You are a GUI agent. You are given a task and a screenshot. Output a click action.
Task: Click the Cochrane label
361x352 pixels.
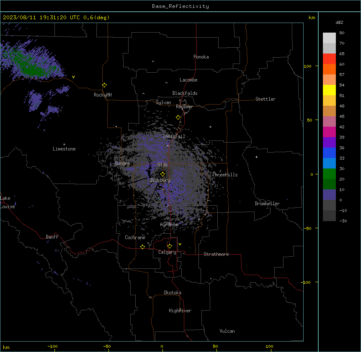pos(135,237)
